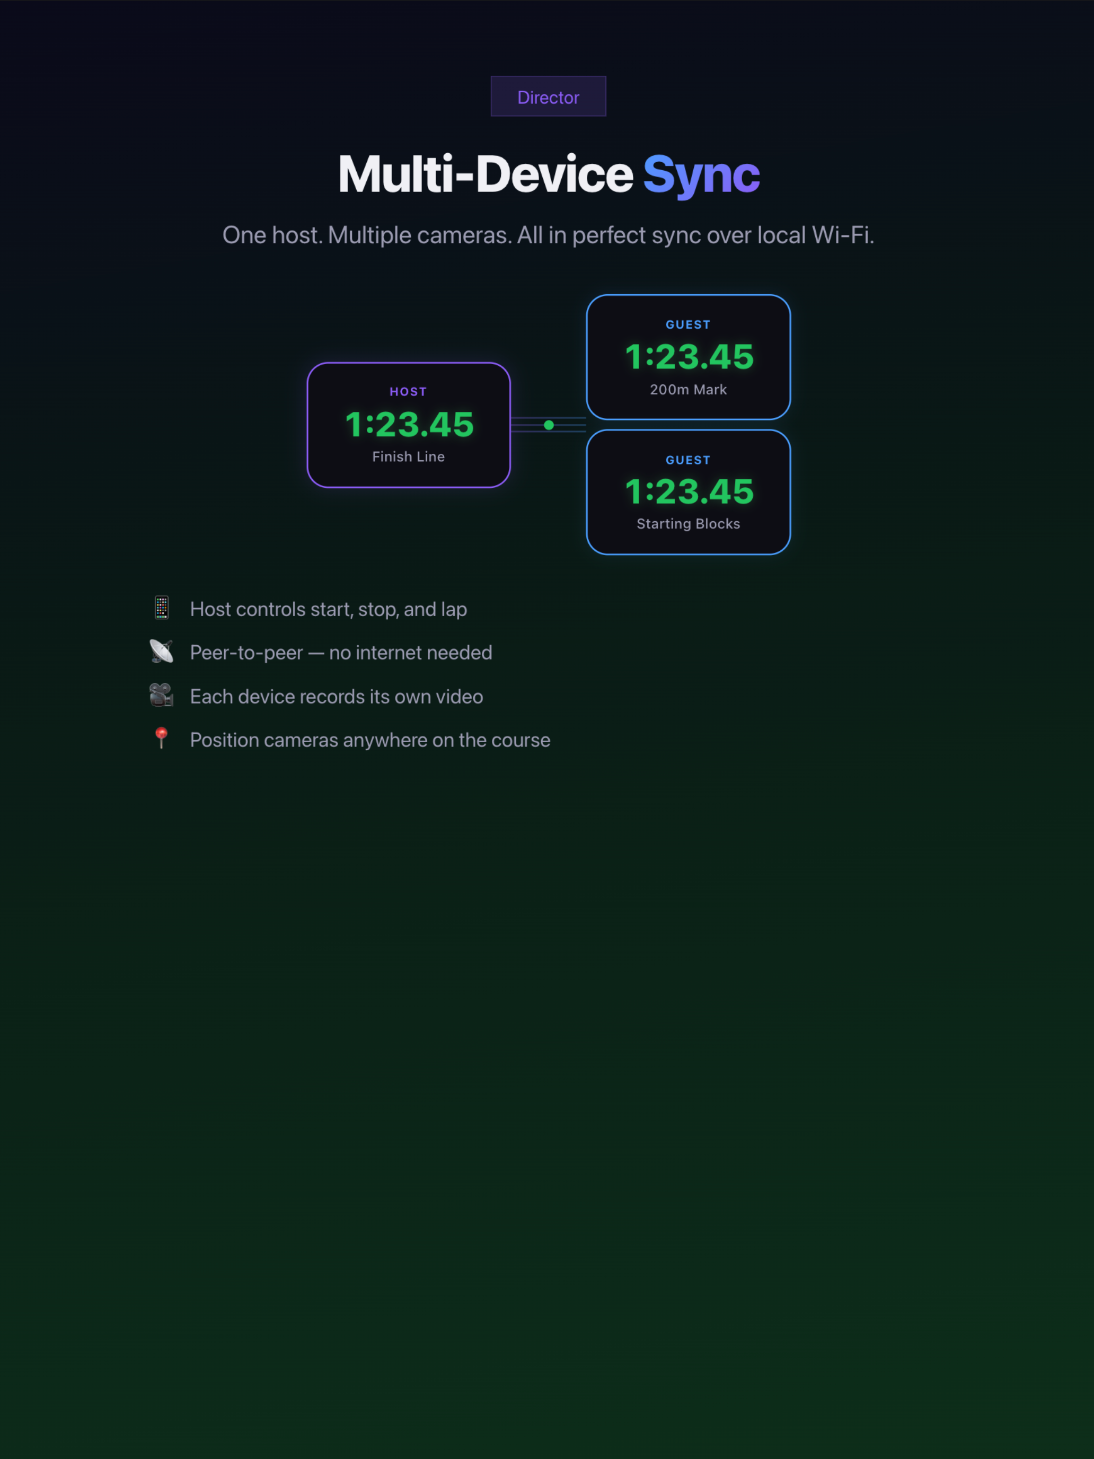1094x1459 pixels.
Task: Click the host timer 1:23.45
Action: point(410,424)
